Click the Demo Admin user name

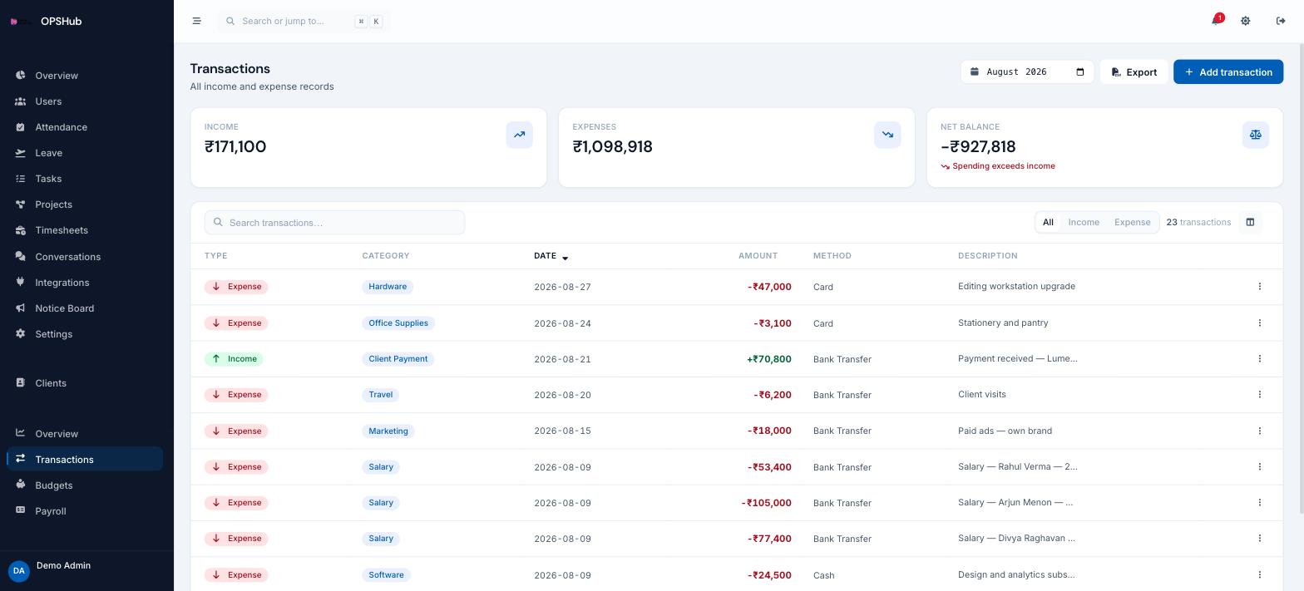63,565
